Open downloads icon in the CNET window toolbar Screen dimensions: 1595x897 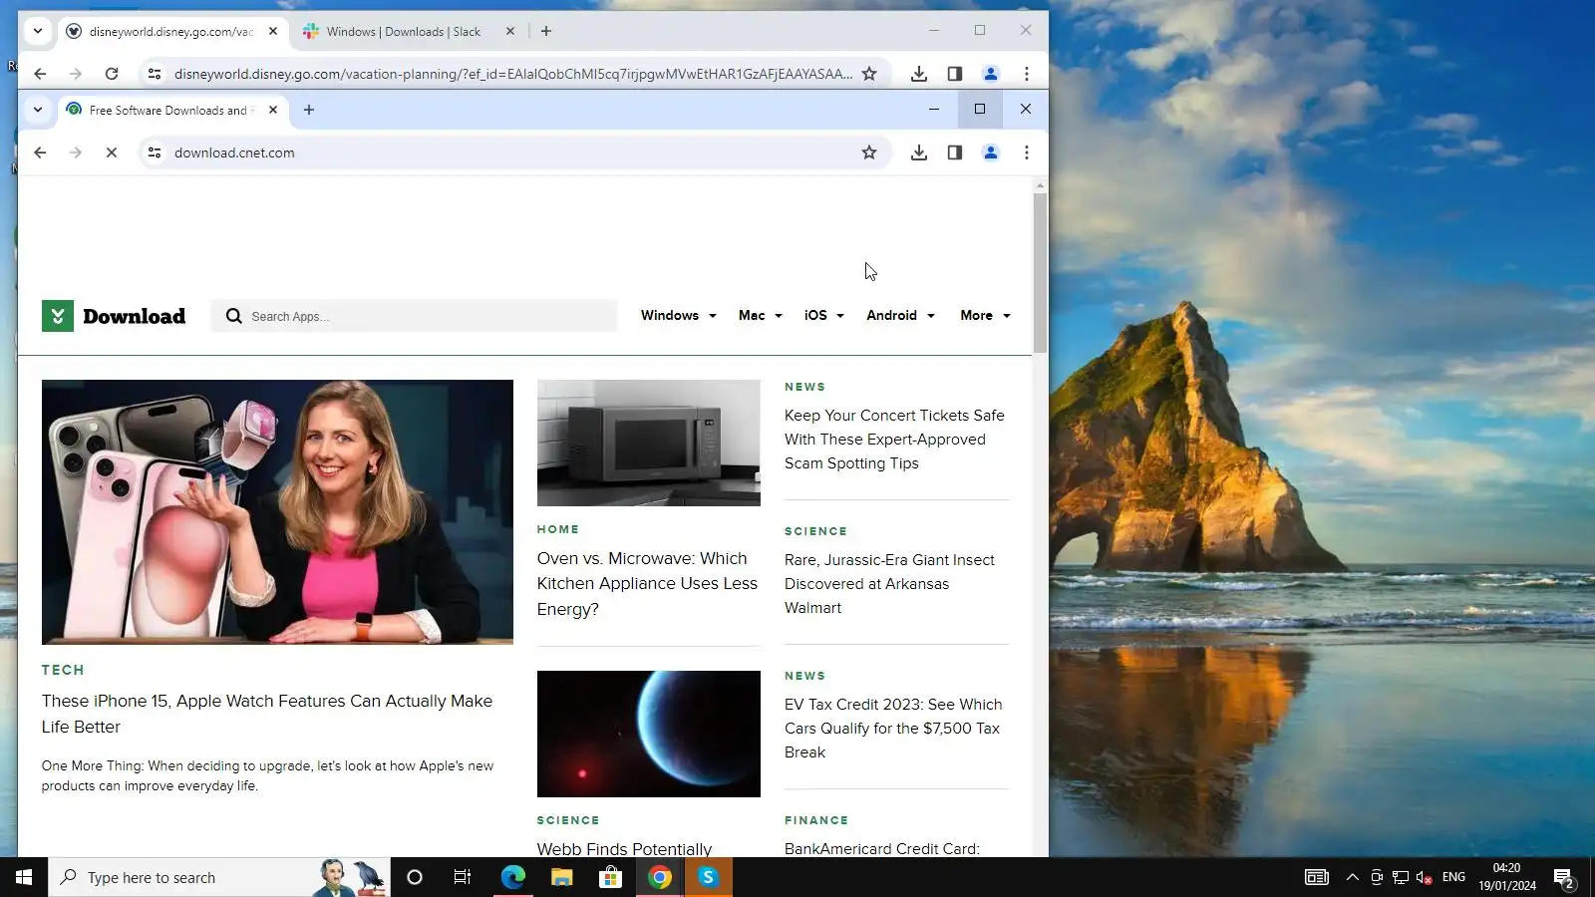pyautogui.click(x=919, y=152)
